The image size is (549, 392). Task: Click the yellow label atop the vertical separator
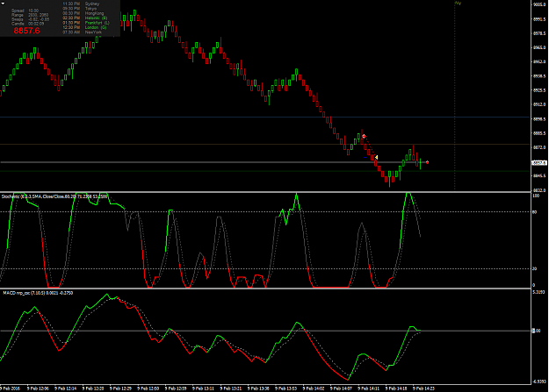point(458,4)
